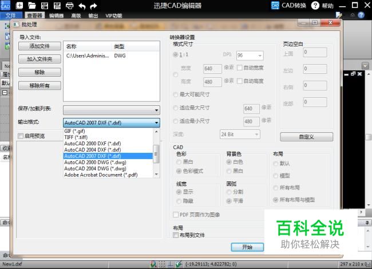This screenshot has height=269, width=372.
Task: Choose AutoCAD 2007 DXF highlighted option
Action: tap(108, 156)
